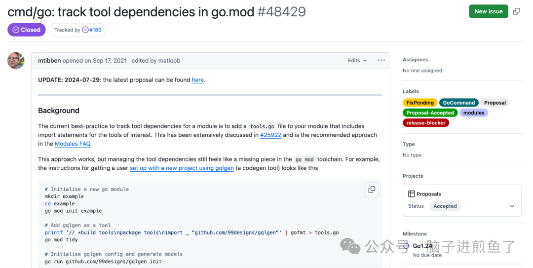Screen dimensions: 533x268
Task: Copy the code block contents
Action: point(372,190)
